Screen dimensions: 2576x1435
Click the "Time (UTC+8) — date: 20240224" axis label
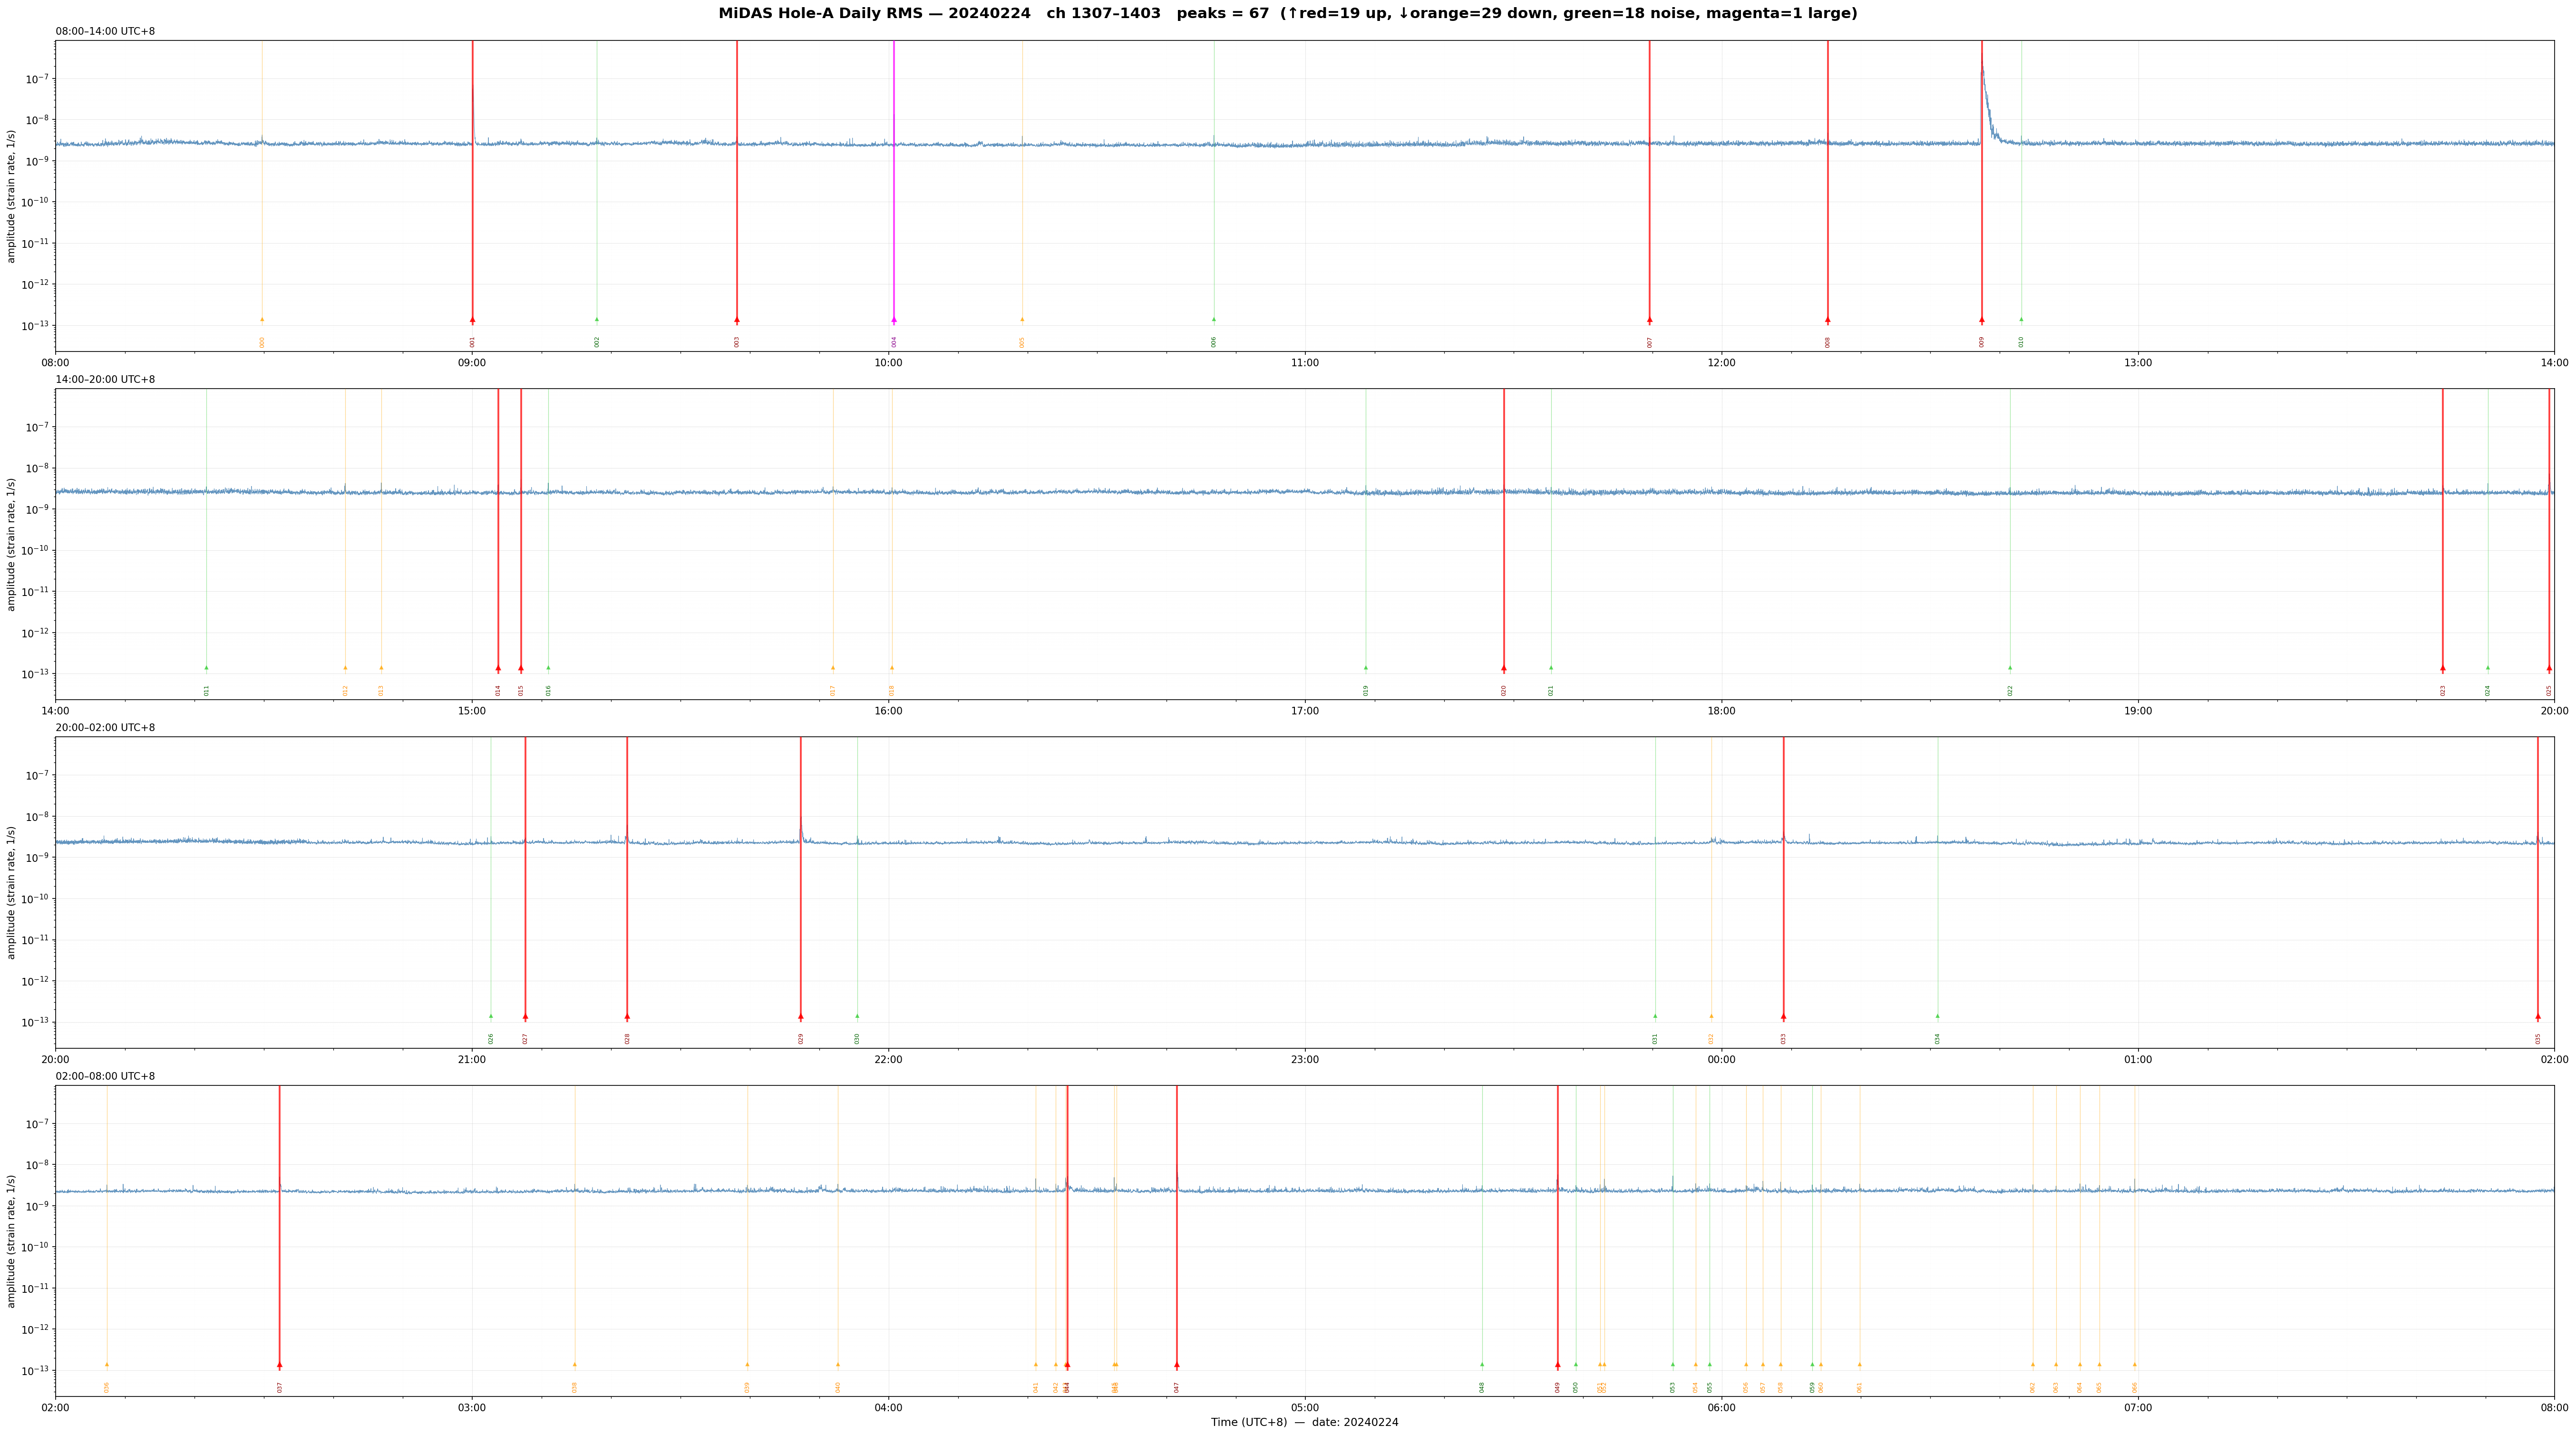pyautogui.click(x=1305, y=1423)
